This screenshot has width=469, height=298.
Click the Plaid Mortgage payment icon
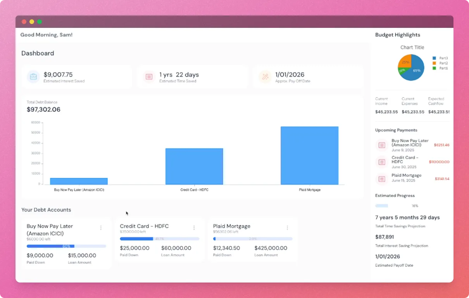pyautogui.click(x=381, y=179)
